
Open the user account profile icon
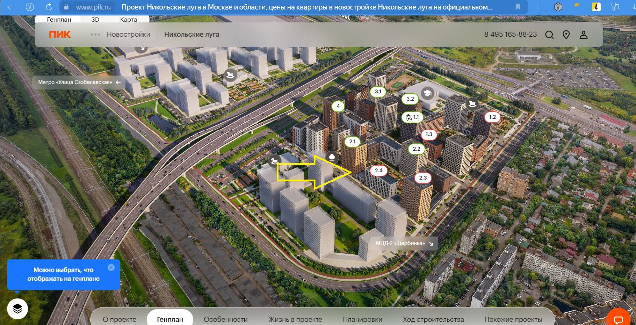point(584,35)
